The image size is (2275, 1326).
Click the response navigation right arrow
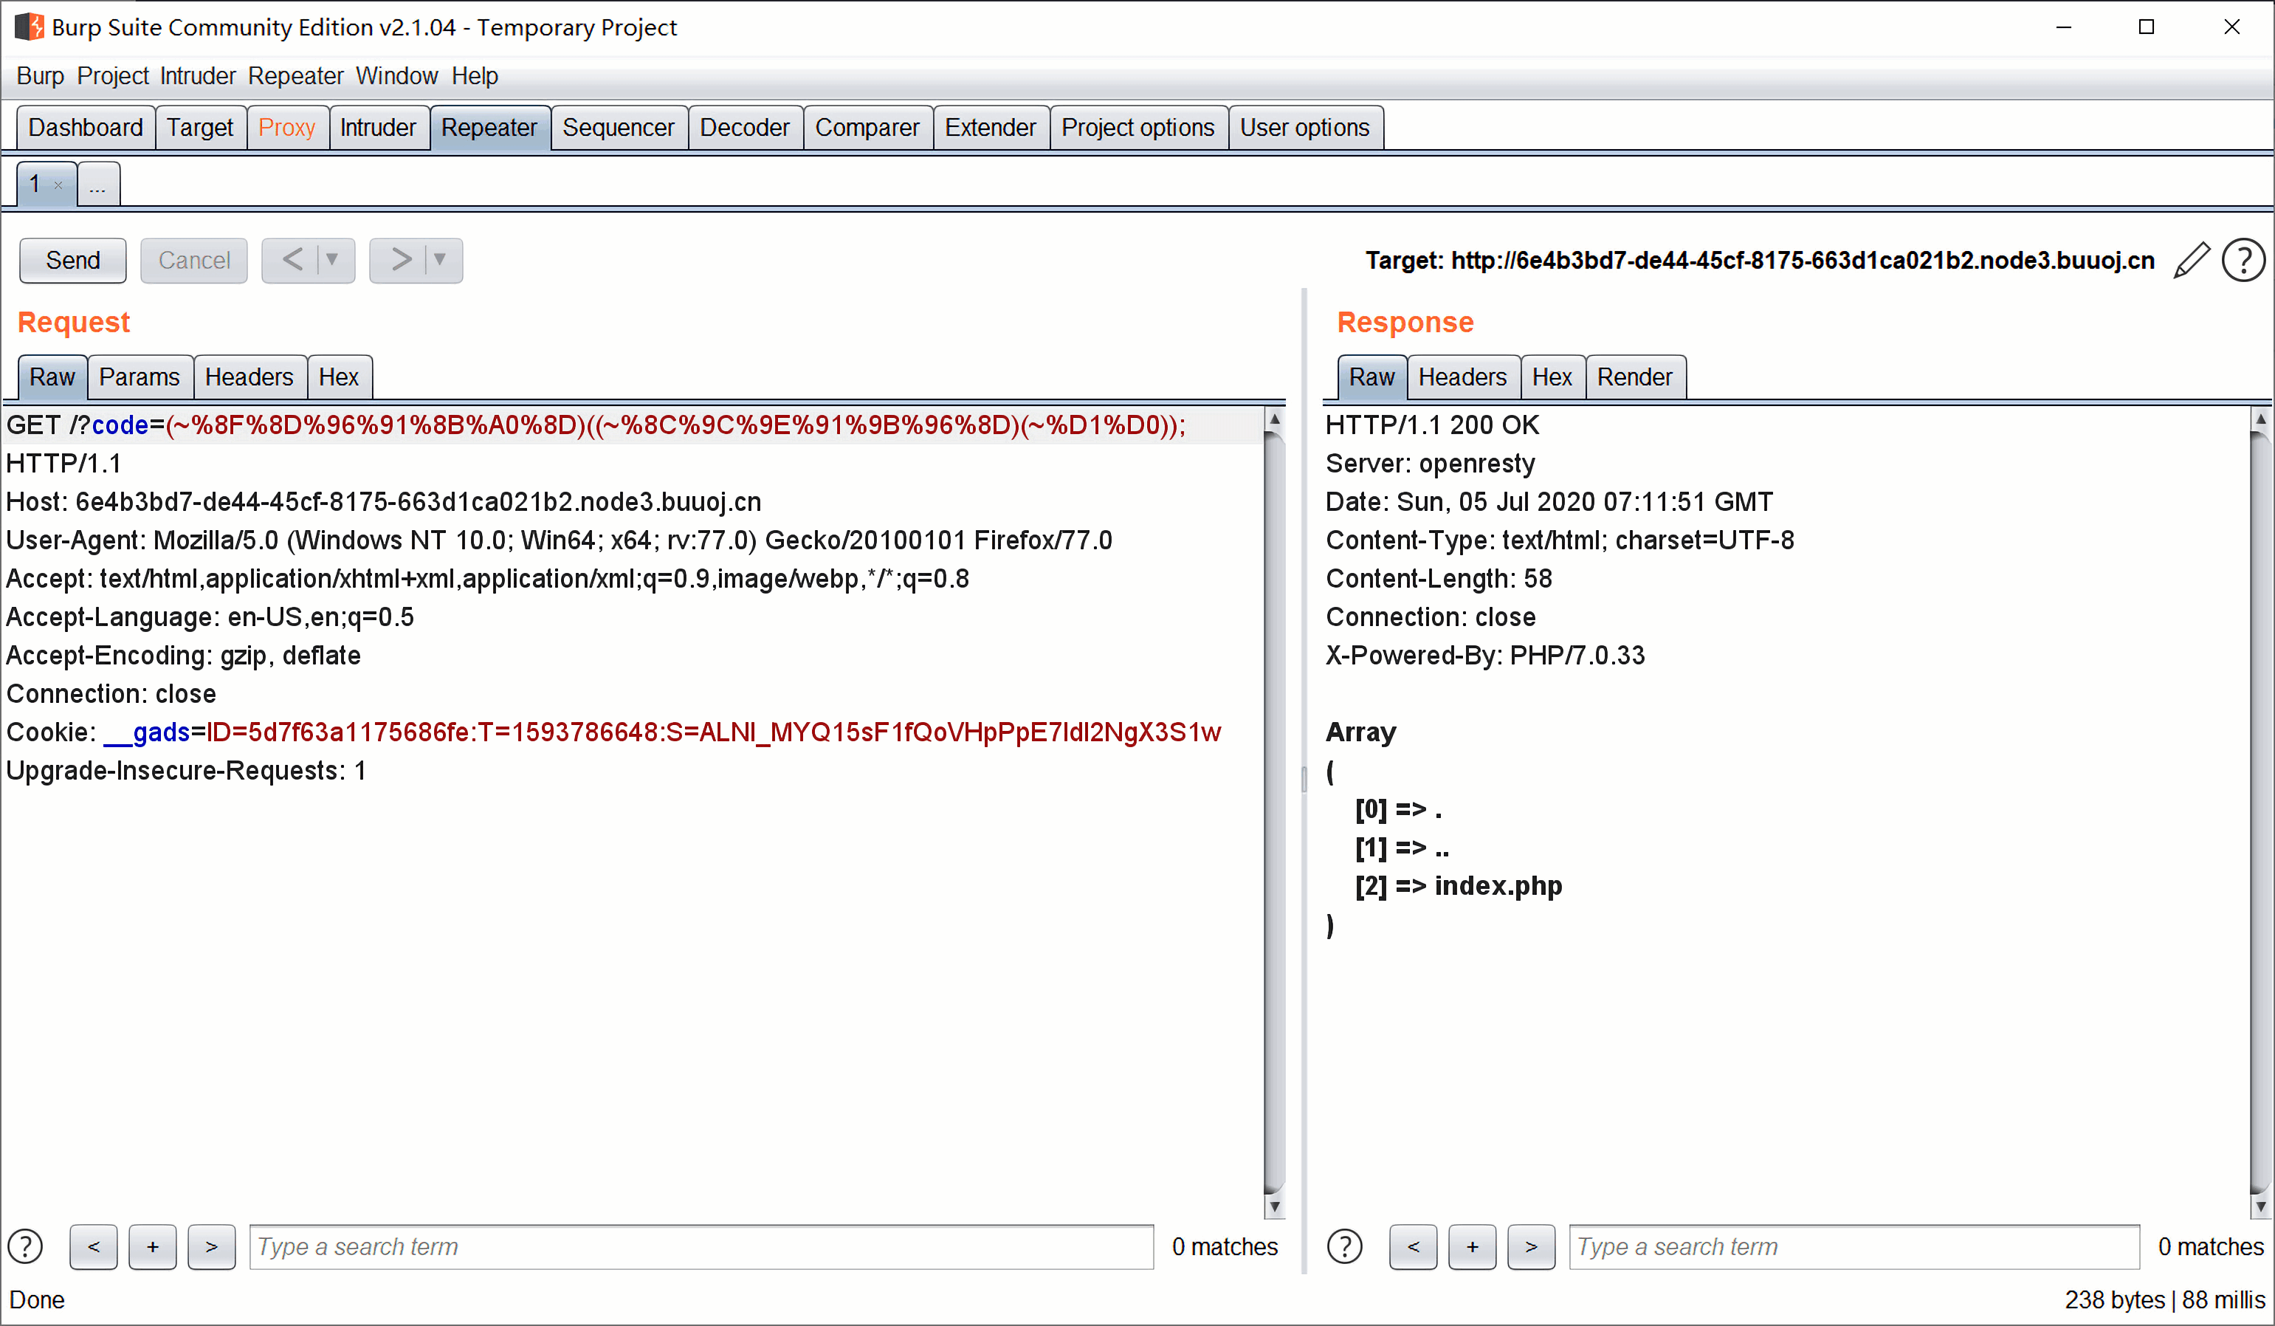point(1527,1246)
